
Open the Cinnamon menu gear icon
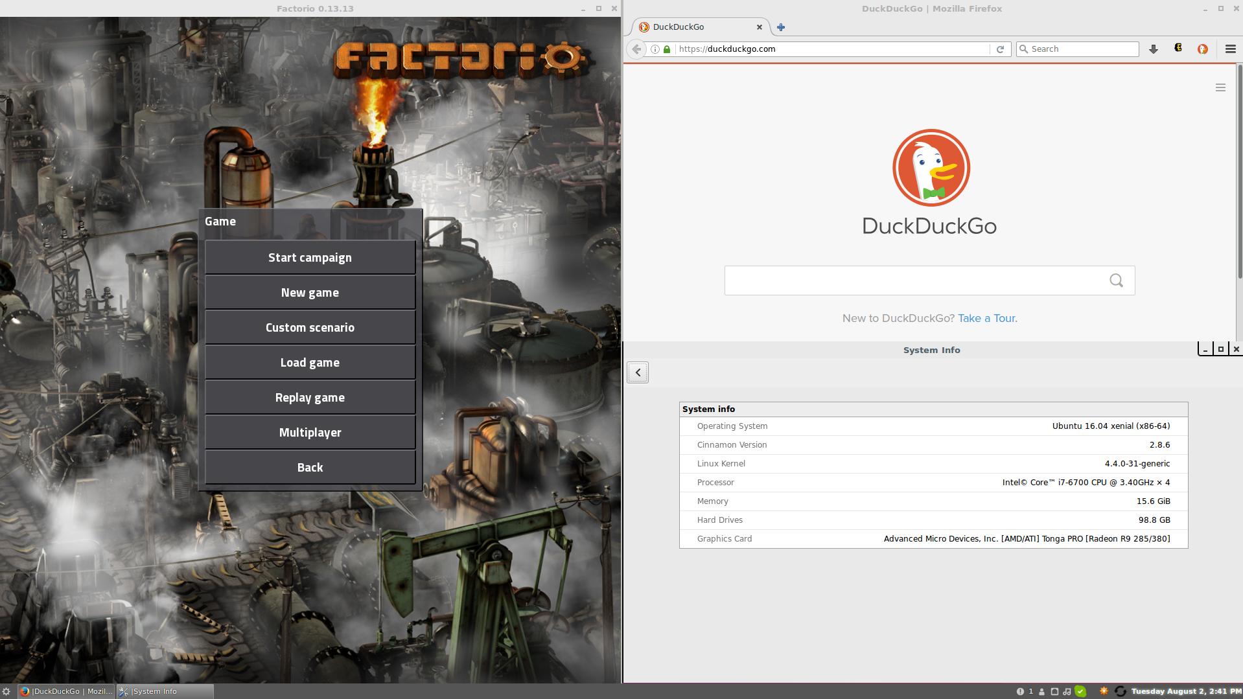(x=6, y=691)
